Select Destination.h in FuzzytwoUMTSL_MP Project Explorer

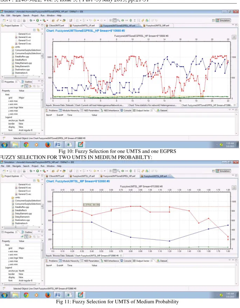click(x=20, y=223)
